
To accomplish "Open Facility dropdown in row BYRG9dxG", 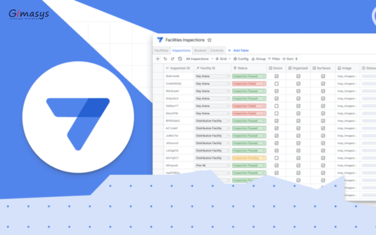I will [x=212, y=121].
